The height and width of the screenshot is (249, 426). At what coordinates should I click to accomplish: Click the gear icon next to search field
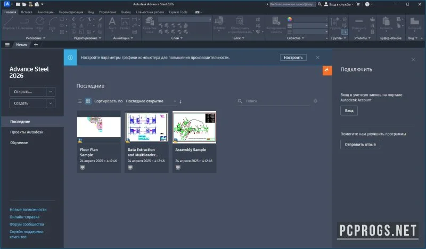pyautogui.click(x=315, y=101)
